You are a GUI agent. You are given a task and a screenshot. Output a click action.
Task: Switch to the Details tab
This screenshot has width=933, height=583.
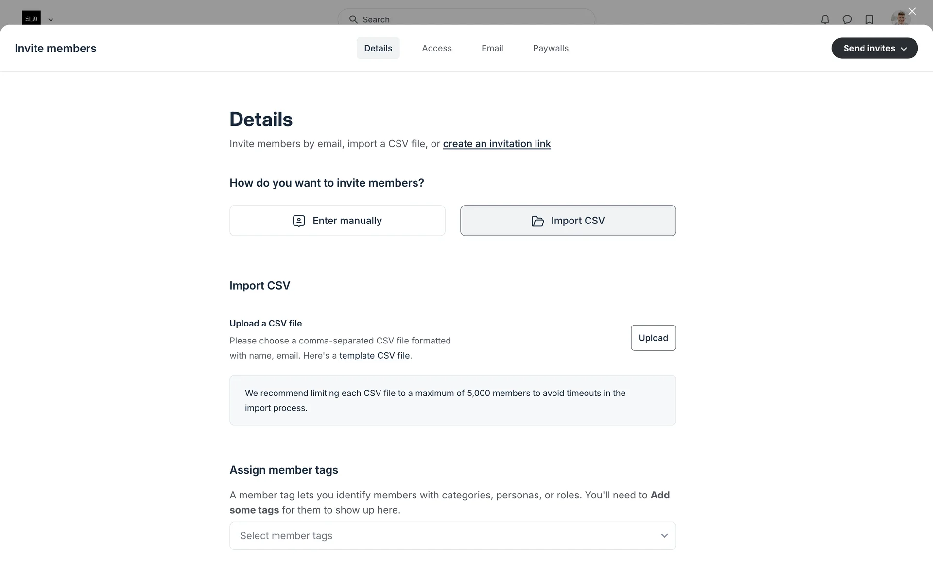378,48
